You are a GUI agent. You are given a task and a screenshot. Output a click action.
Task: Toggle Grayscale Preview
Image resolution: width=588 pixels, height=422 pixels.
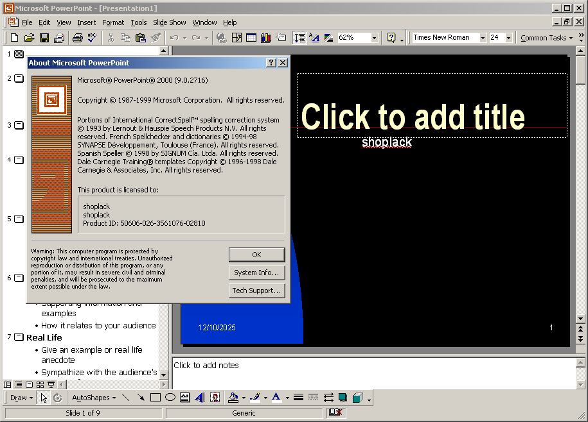point(328,38)
